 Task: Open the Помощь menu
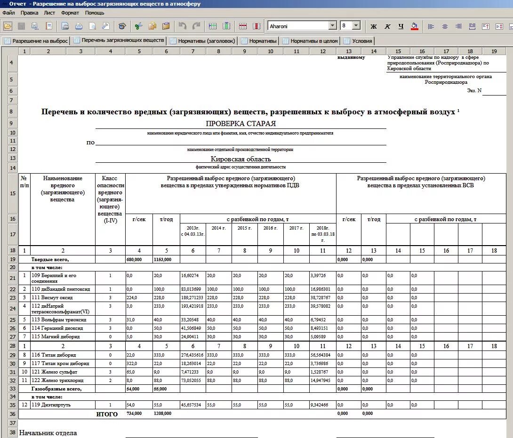coord(95,13)
